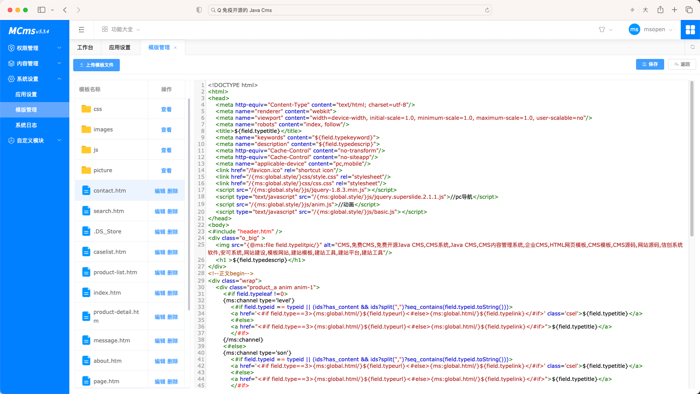Screen dimensions: 700x394
Task: Click the index.htm file icon
Action: [86, 293]
